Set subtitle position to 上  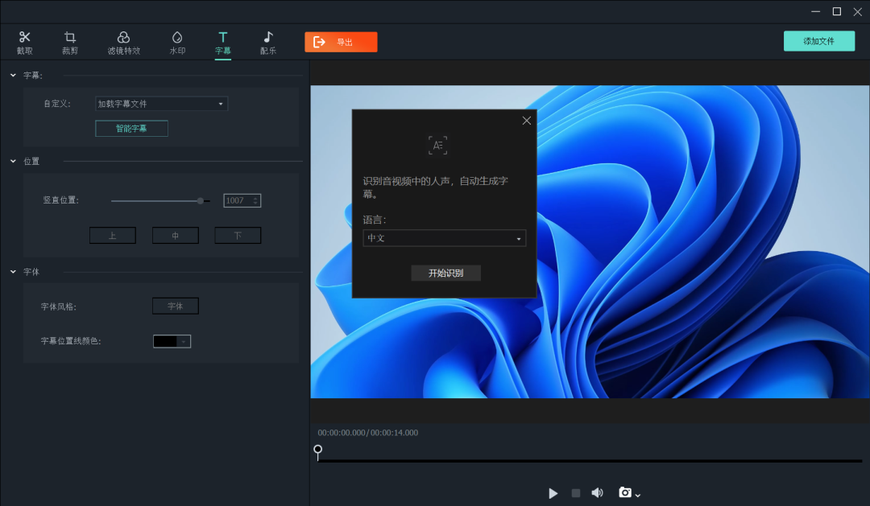tap(113, 236)
